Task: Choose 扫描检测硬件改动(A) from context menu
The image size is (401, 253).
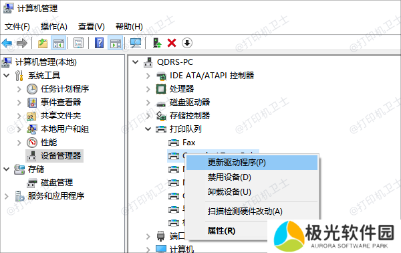Action: coord(252,212)
